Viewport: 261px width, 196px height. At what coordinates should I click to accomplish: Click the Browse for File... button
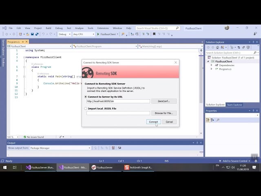pyautogui.click(x=164, y=113)
